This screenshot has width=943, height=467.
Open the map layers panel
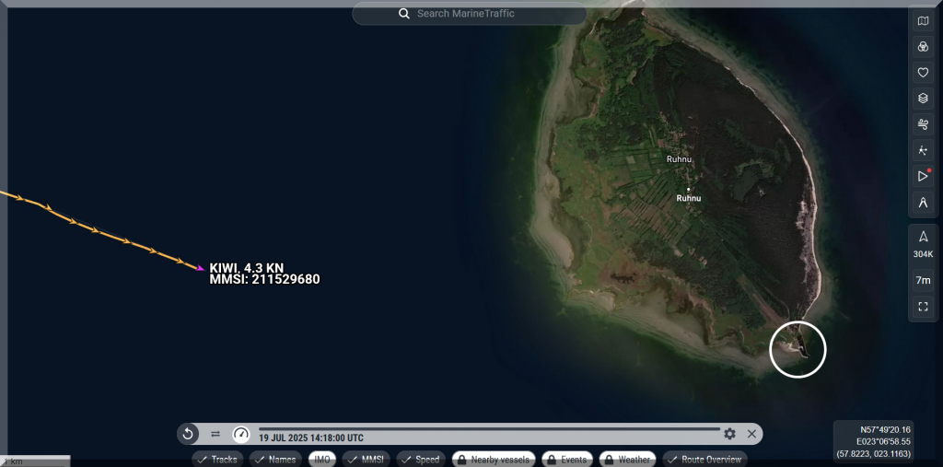[923, 98]
